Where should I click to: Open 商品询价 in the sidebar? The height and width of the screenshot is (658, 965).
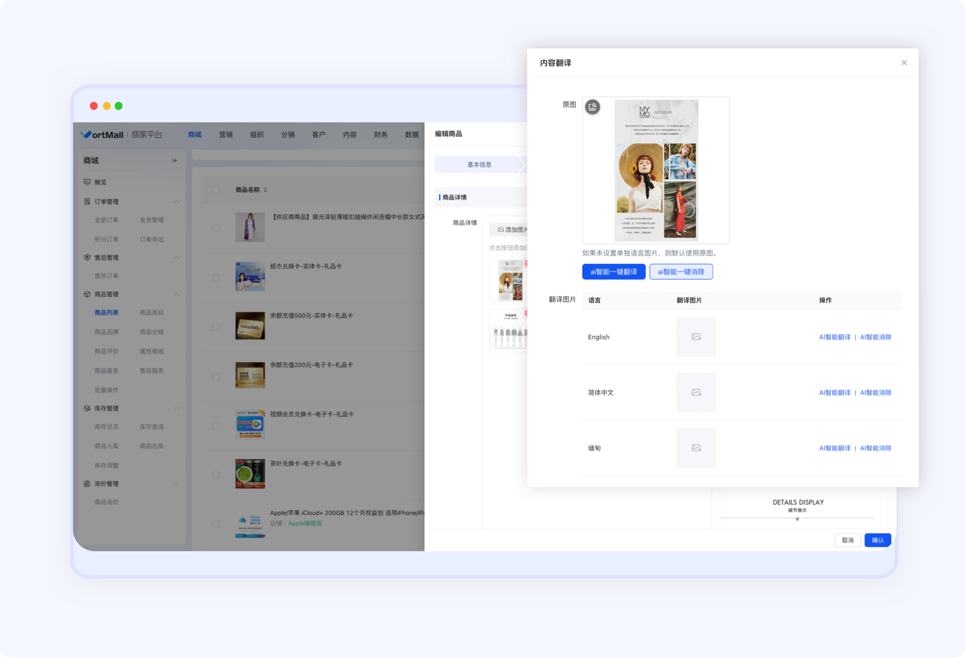(106, 502)
